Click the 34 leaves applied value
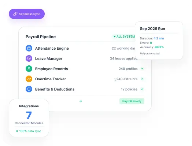Image resolution: width=192 pixels, height=146 pixels. (x=123, y=58)
